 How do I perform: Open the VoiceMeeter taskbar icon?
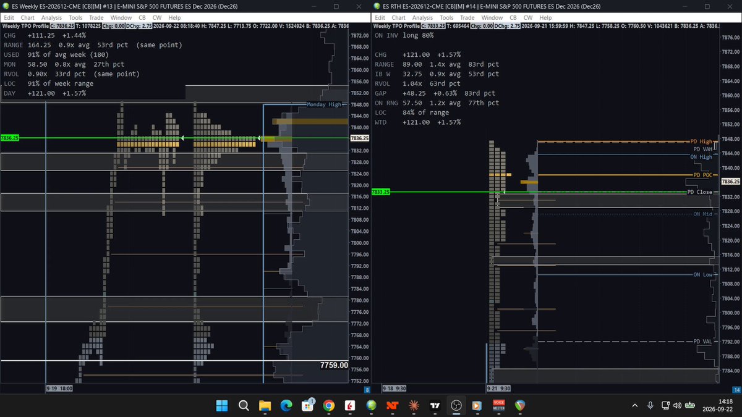coord(498,405)
